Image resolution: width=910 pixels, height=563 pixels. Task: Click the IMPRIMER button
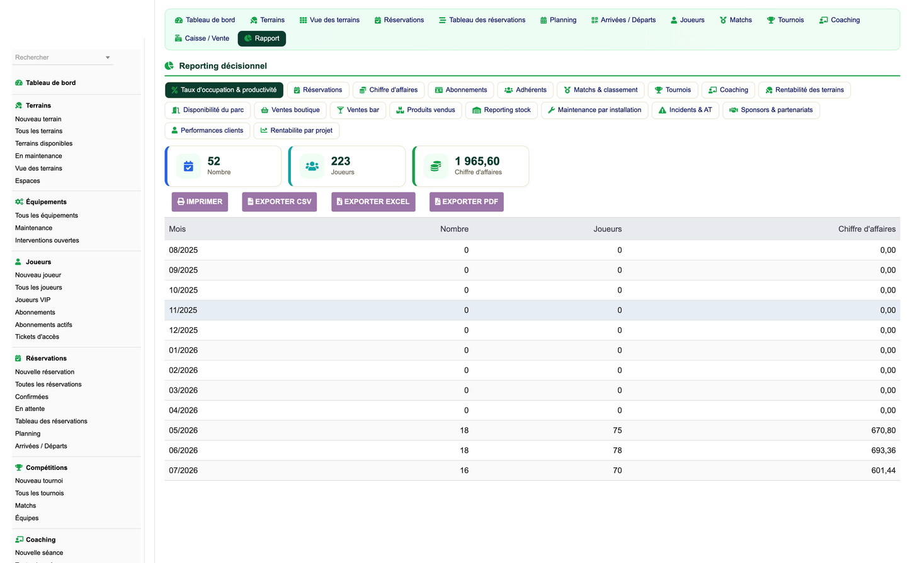(x=200, y=202)
